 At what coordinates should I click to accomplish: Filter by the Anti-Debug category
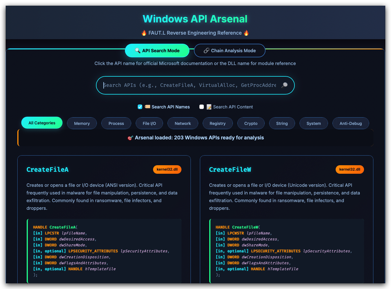pos(351,123)
